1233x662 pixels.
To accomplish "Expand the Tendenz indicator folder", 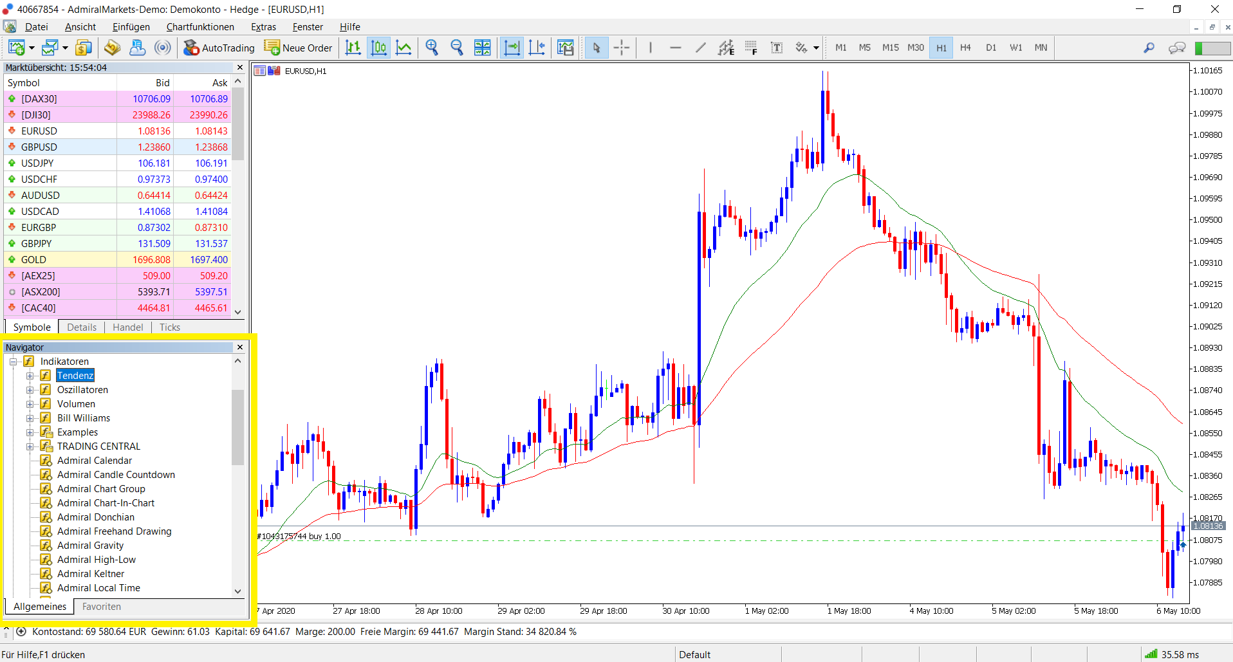I will pos(30,376).
